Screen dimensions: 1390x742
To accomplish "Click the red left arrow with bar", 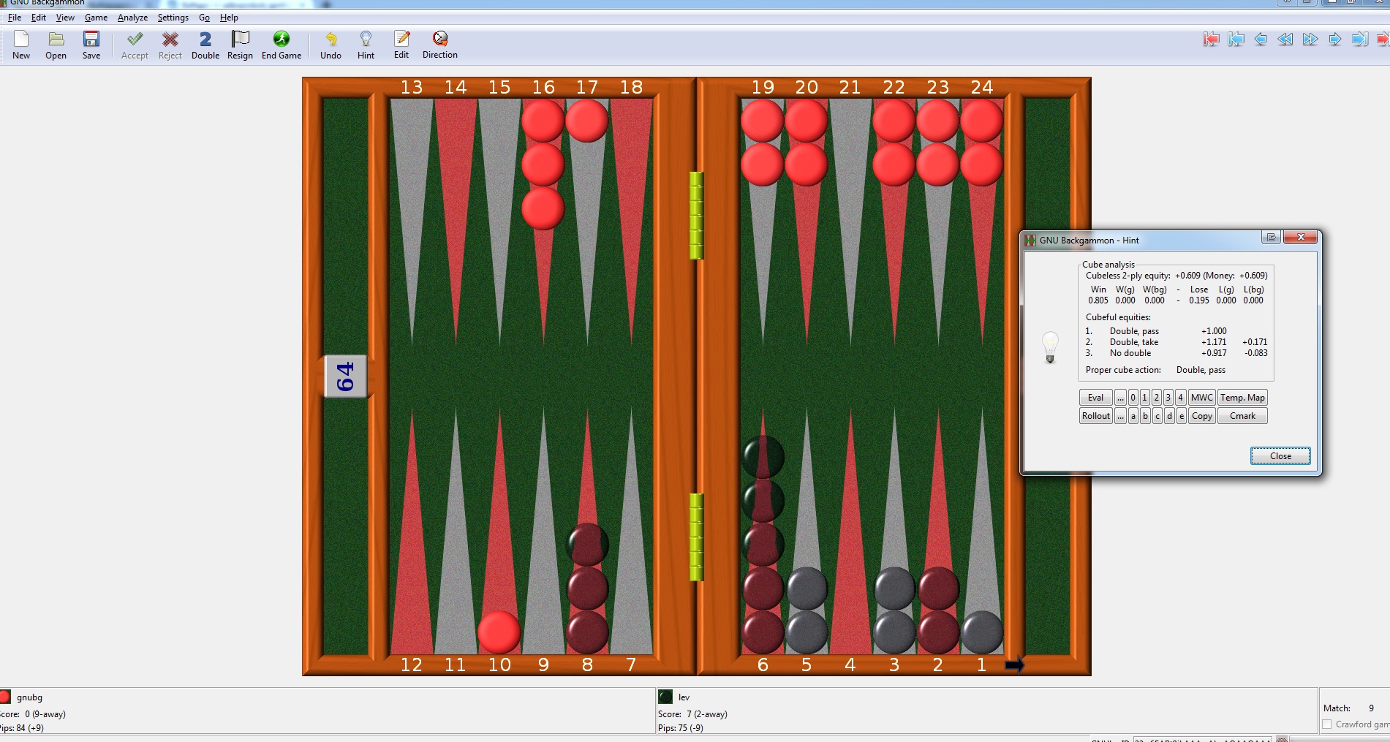I will pyautogui.click(x=1211, y=39).
